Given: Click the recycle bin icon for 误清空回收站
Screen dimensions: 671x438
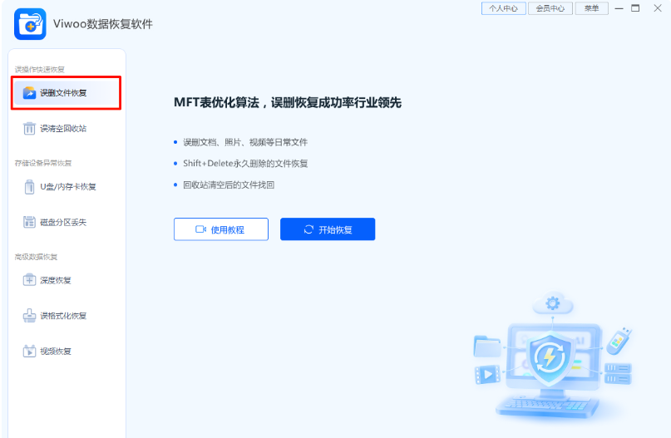Looking at the screenshot, I should click(29, 128).
